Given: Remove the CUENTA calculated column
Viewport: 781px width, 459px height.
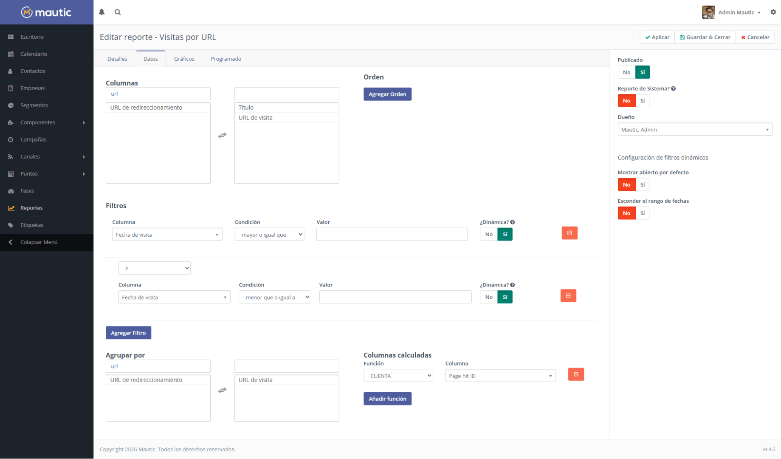Looking at the screenshot, I should click(x=576, y=374).
